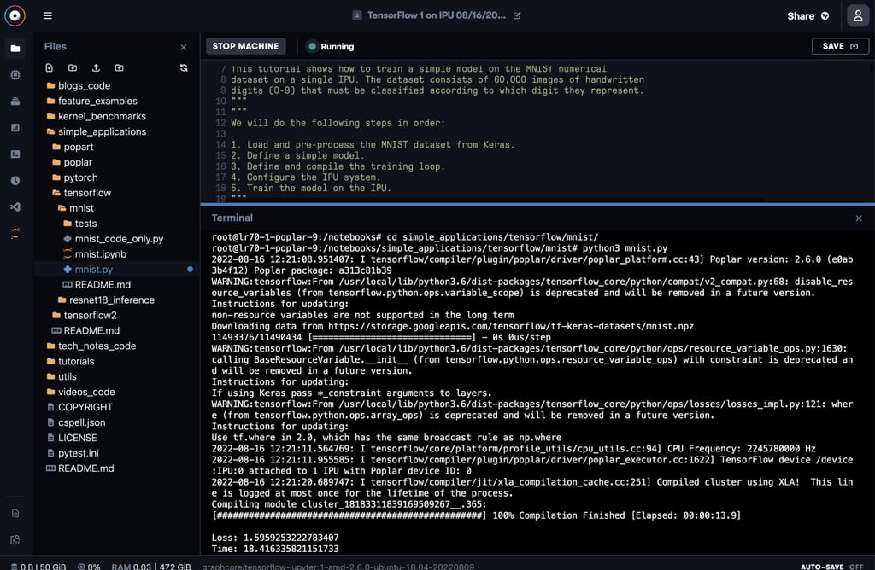Image resolution: width=875 pixels, height=570 pixels.
Task: Click the SAVE button
Action: [x=840, y=46]
